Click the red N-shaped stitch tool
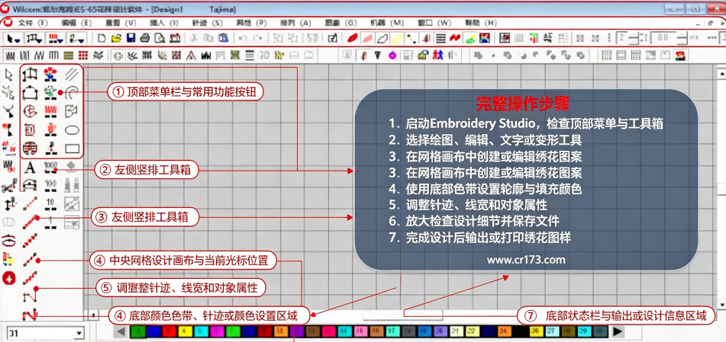The image size is (726, 342). (x=30, y=315)
